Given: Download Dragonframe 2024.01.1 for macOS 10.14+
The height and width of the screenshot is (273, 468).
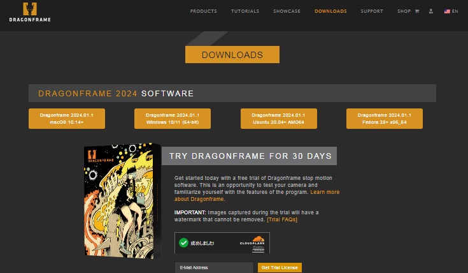Looking at the screenshot, I should (x=67, y=119).
